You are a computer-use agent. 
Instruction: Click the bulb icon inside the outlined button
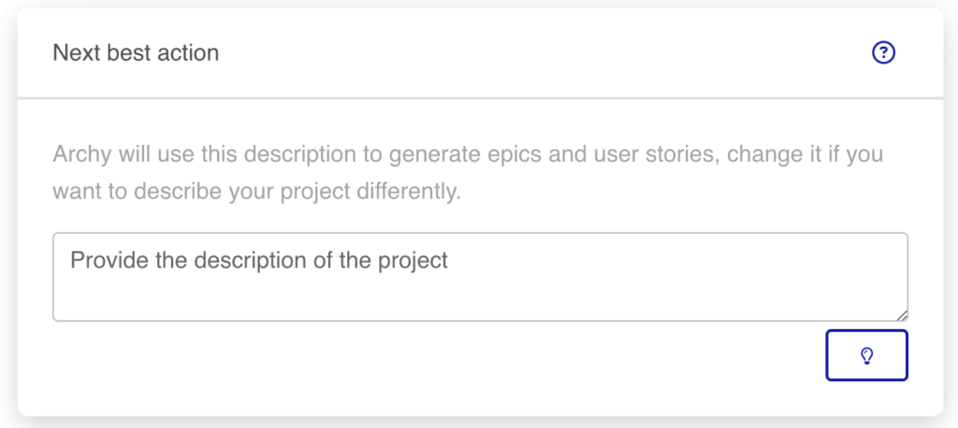[866, 355]
